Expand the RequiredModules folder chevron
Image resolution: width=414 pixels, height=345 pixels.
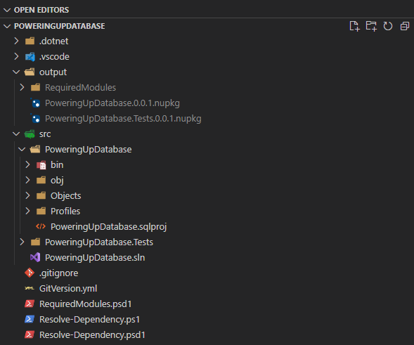click(x=22, y=87)
